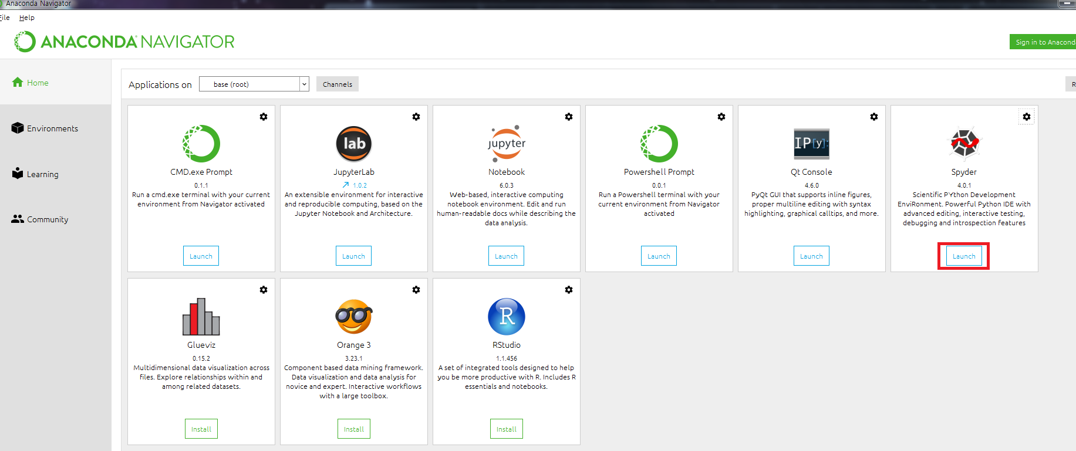Click the Spyder version 4.0.1 text
Image resolution: width=1076 pixels, height=451 pixels.
(x=964, y=185)
